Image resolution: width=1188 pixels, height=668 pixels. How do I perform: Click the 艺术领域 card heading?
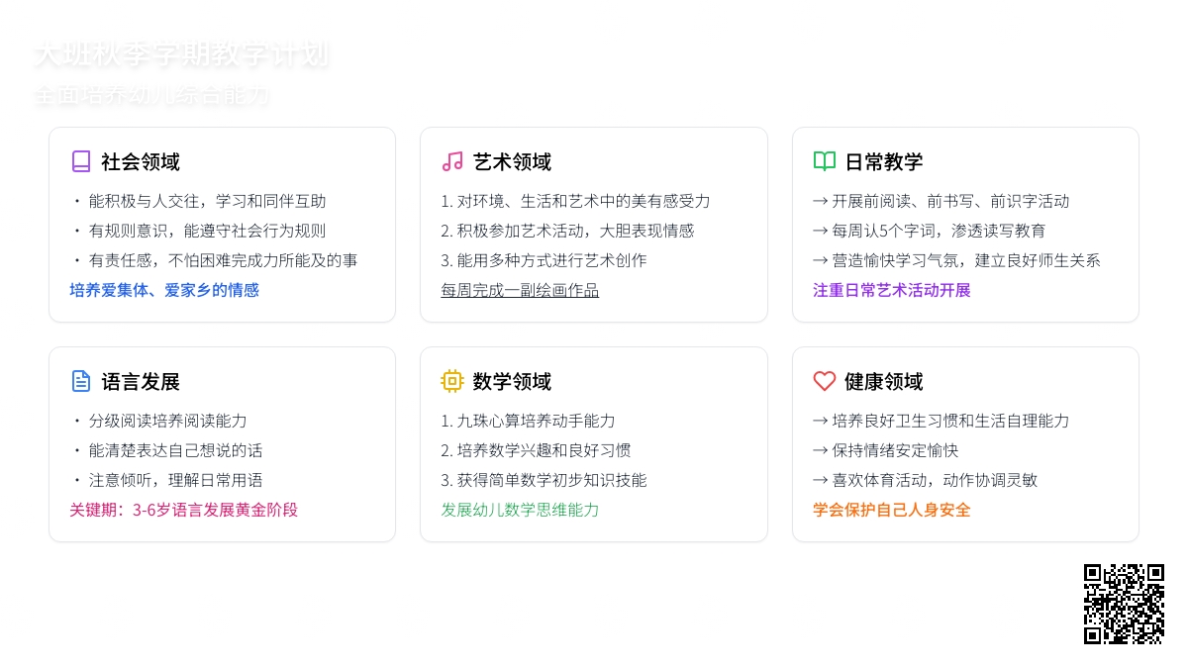(x=512, y=161)
